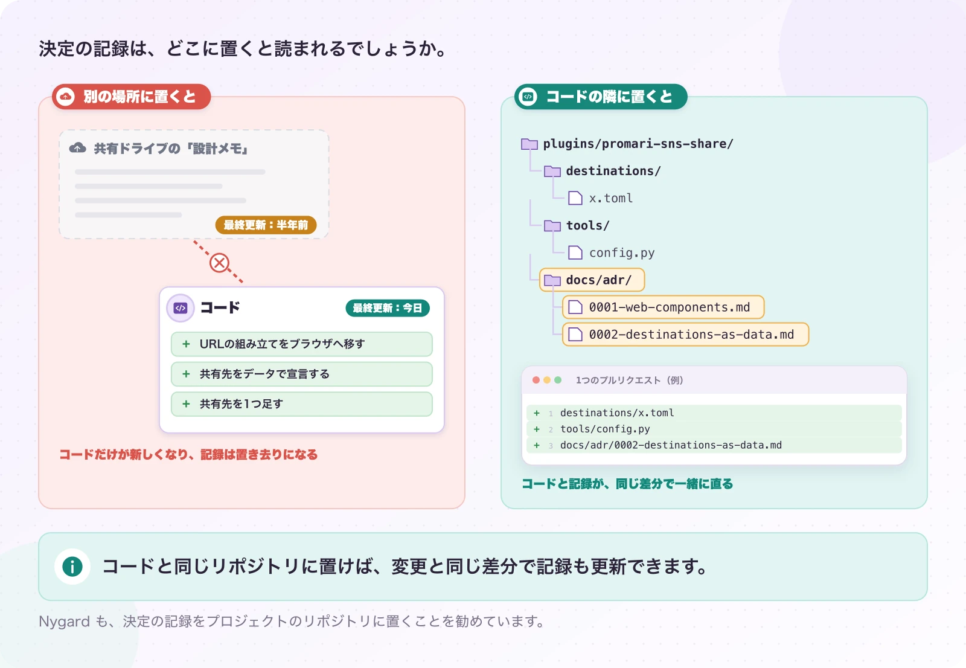Click the plus icon beside URLの組み立てをブラウザへ移す
The image size is (966, 668).
tap(186, 344)
